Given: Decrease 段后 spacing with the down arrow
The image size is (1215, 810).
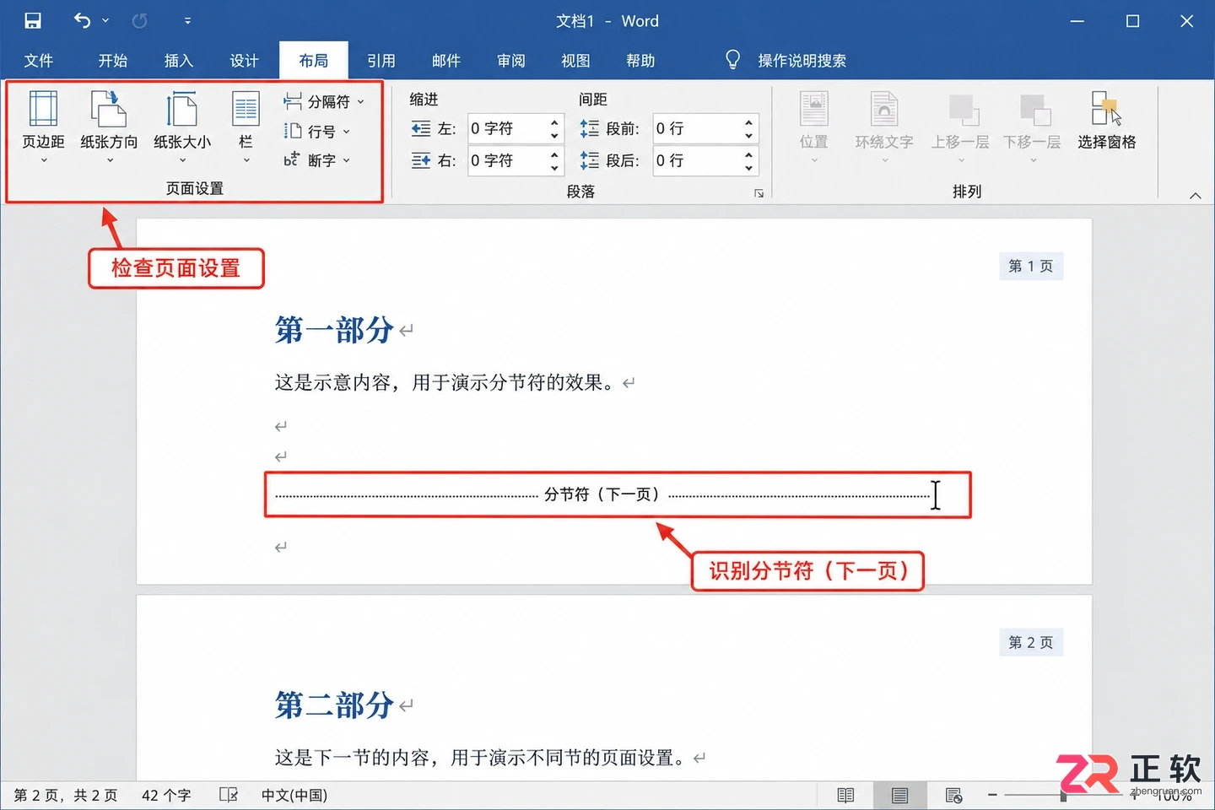Looking at the screenshot, I should pos(748,167).
